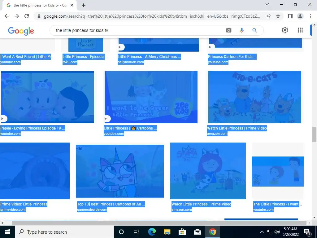Open Chrome profile avatar
This screenshot has height=238, width=317.
click(x=300, y=16)
